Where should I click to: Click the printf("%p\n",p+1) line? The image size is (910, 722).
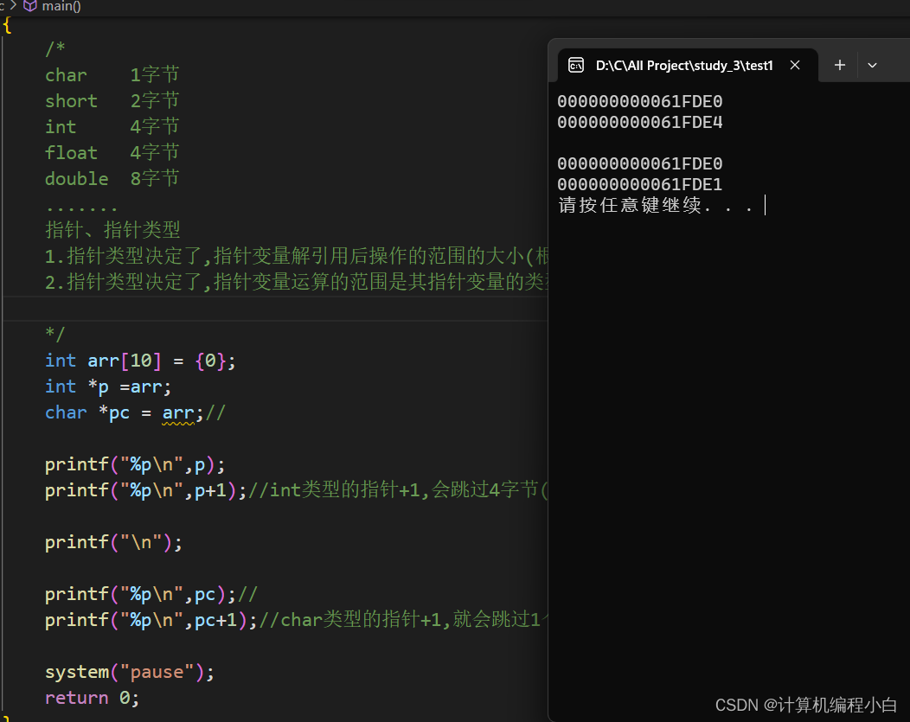pos(296,490)
